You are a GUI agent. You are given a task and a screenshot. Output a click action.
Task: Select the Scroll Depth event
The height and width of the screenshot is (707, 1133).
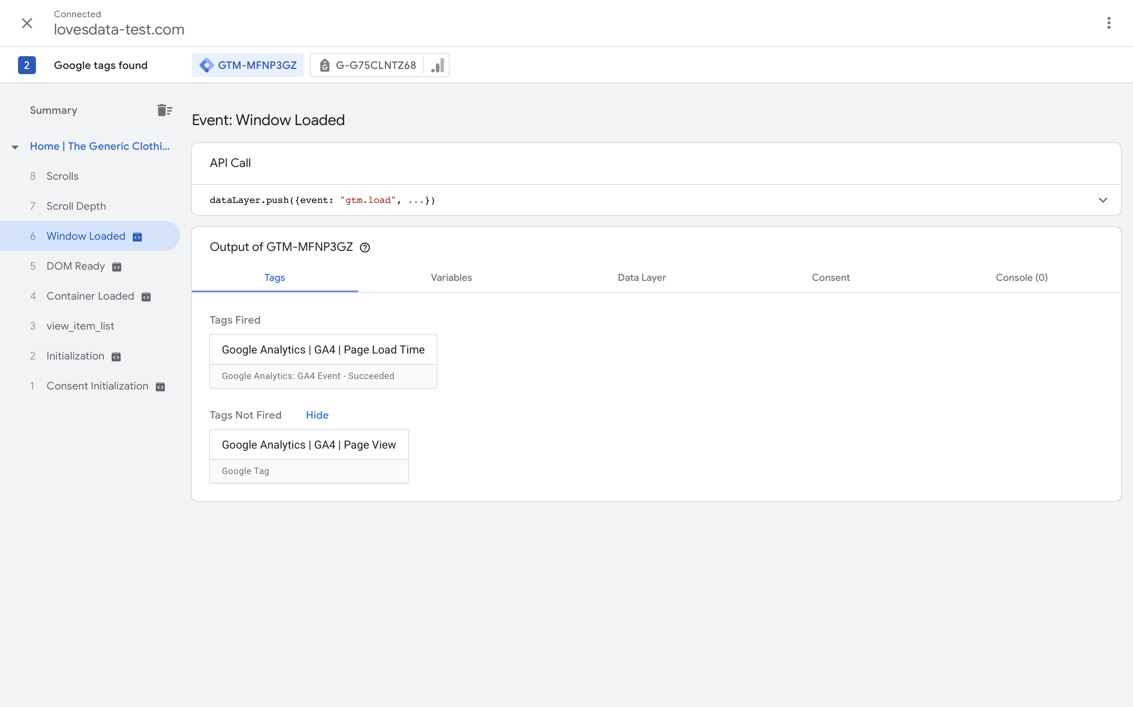tap(76, 206)
